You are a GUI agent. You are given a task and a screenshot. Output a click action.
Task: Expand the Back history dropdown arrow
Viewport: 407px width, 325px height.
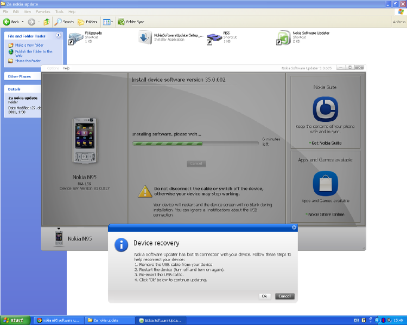click(x=23, y=22)
